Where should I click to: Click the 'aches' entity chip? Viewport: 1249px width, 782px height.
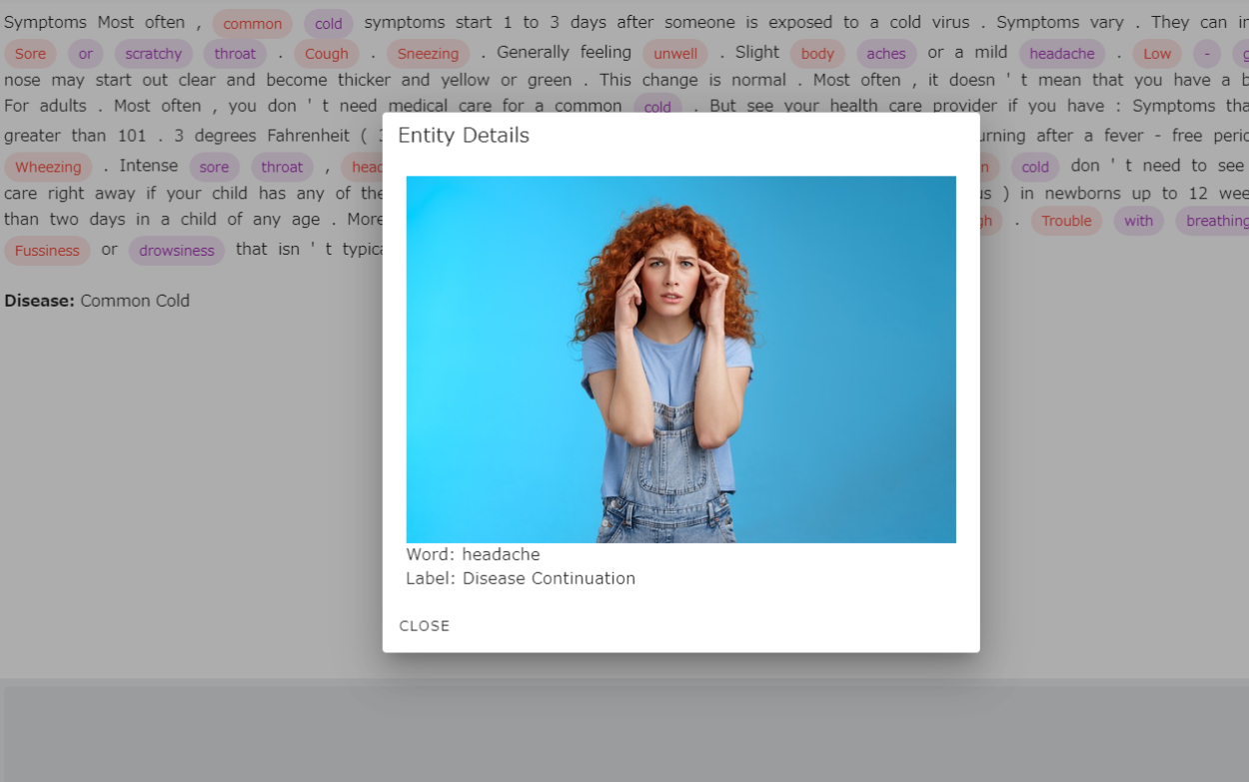[x=886, y=54]
